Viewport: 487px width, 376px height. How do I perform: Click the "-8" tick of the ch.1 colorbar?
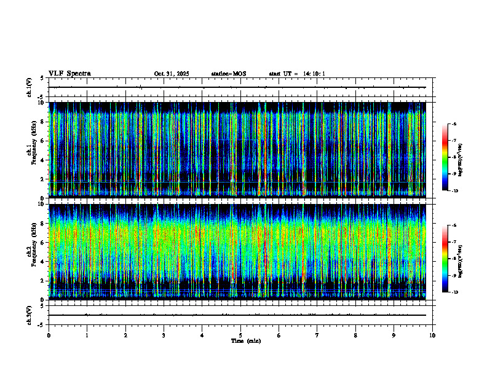tap(454, 157)
